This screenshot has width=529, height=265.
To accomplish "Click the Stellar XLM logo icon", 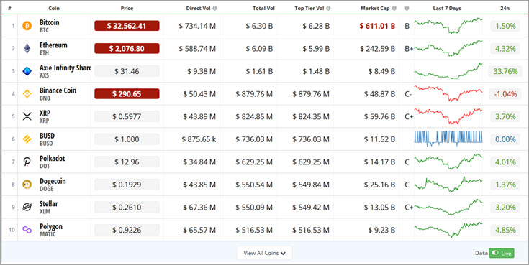I will coord(27,207).
